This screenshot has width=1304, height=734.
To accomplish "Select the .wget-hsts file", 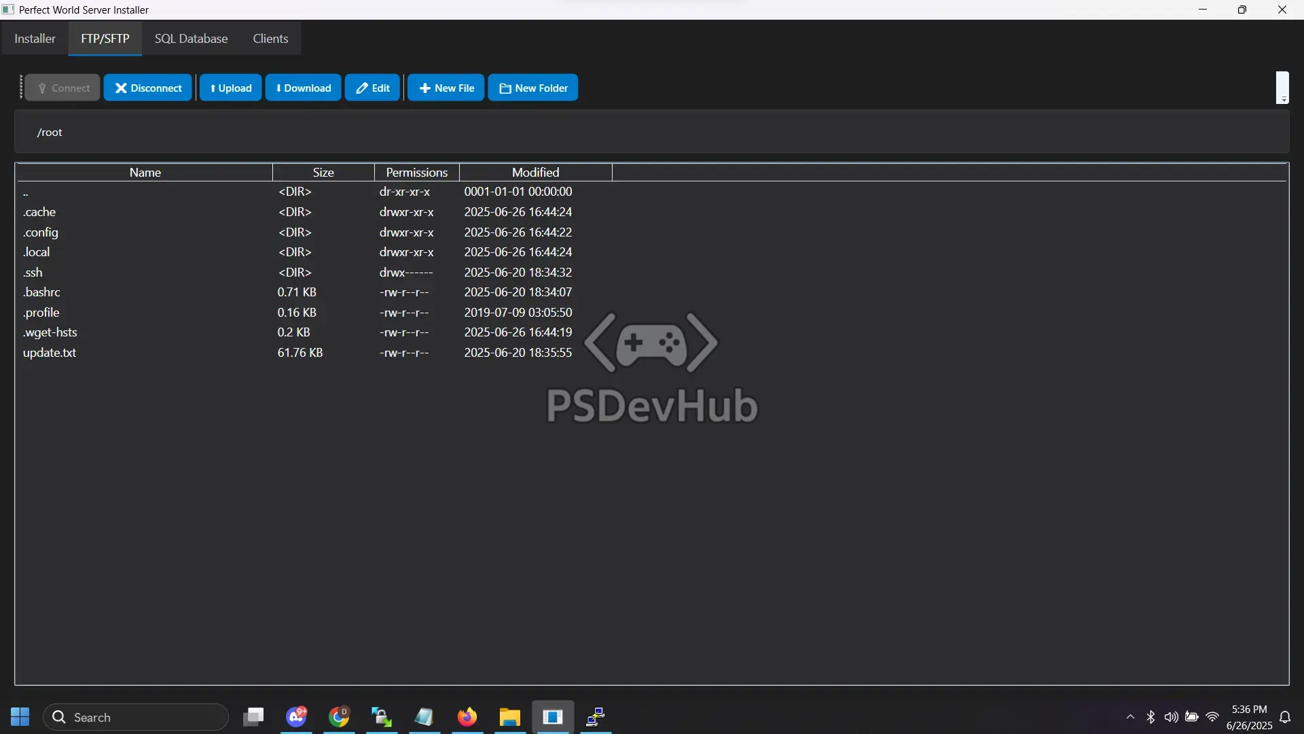I will tap(652, 332).
